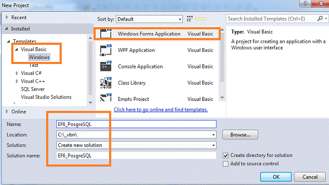Expand the Visual C# tree node

pyautogui.click(x=17, y=73)
